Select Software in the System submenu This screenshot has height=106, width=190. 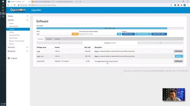[x=18, y=29]
